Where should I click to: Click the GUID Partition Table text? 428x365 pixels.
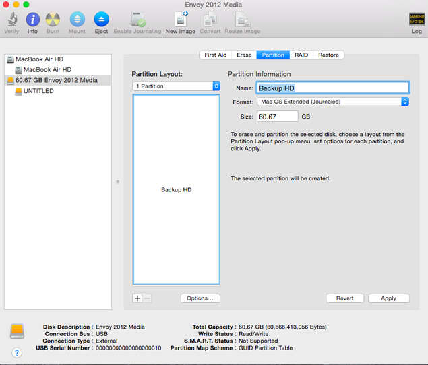click(266, 348)
